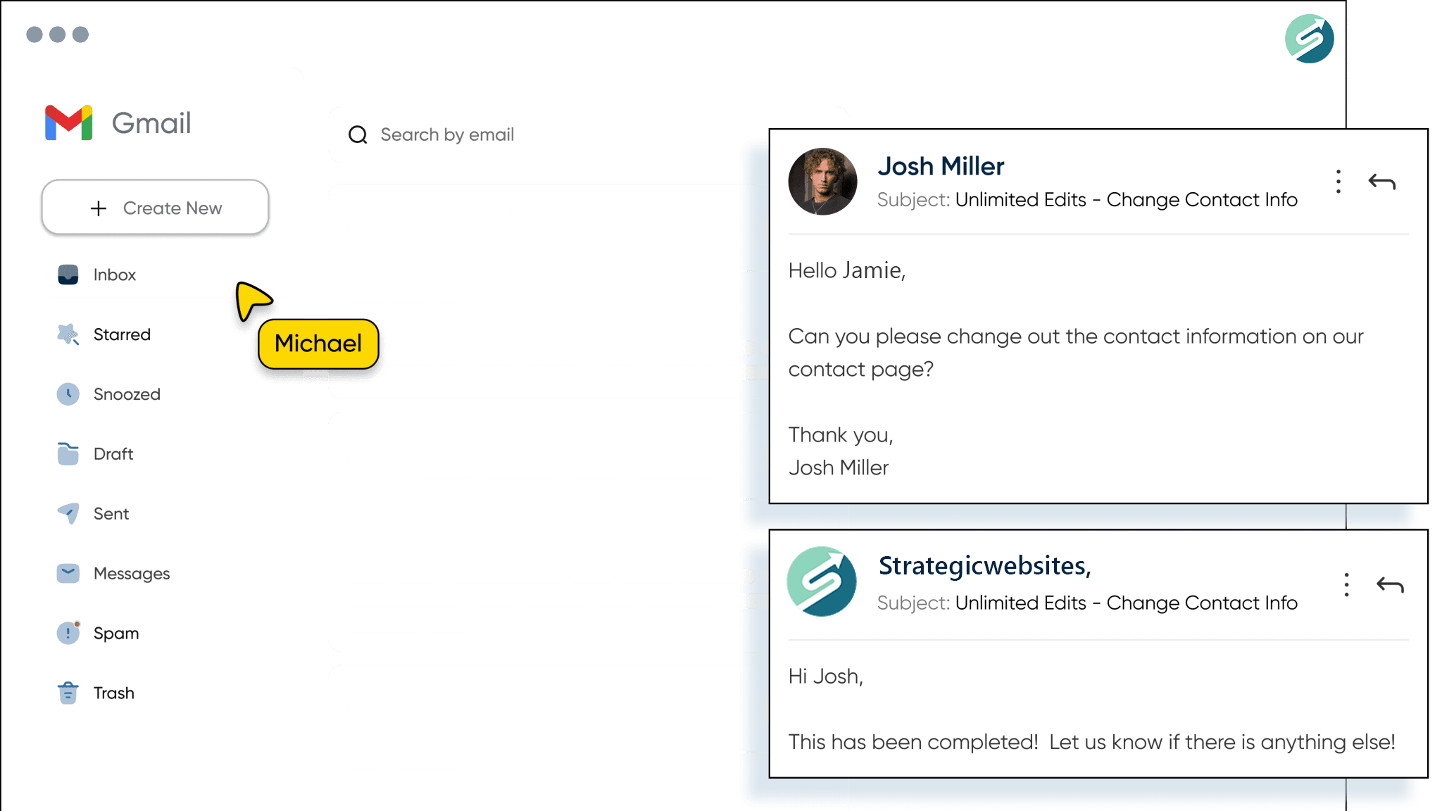Click the Snoozed clock icon
1442x811 pixels.
coord(68,394)
